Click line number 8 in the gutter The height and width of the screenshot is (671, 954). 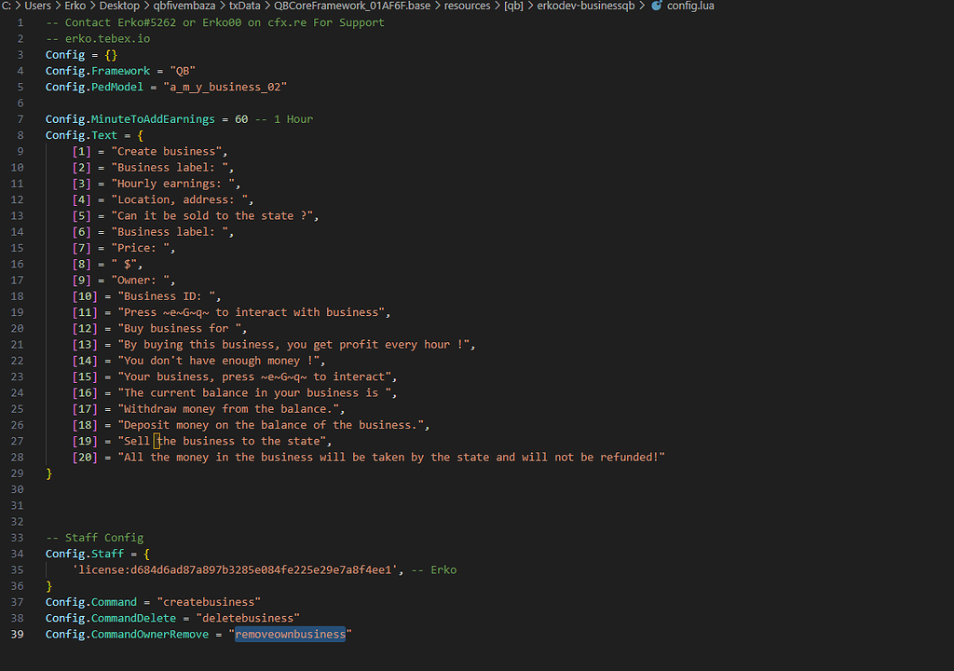[x=20, y=135]
